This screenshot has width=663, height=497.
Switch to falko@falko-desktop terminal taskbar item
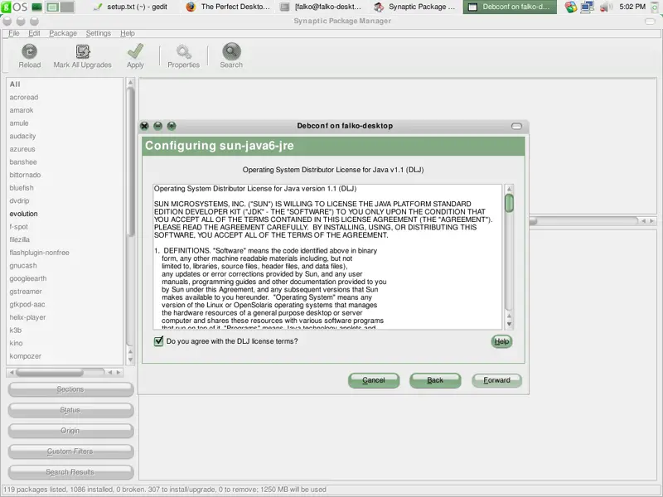tap(322, 7)
